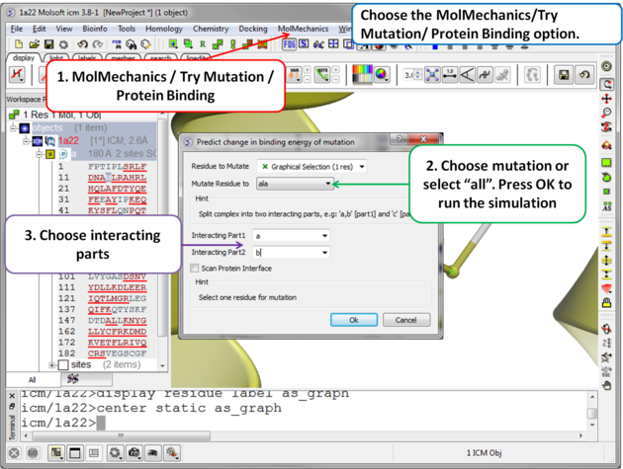Click the undo arrow icon at toolbar right
Image resolution: width=623 pixels, height=469 pixels.
click(x=584, y=75)
